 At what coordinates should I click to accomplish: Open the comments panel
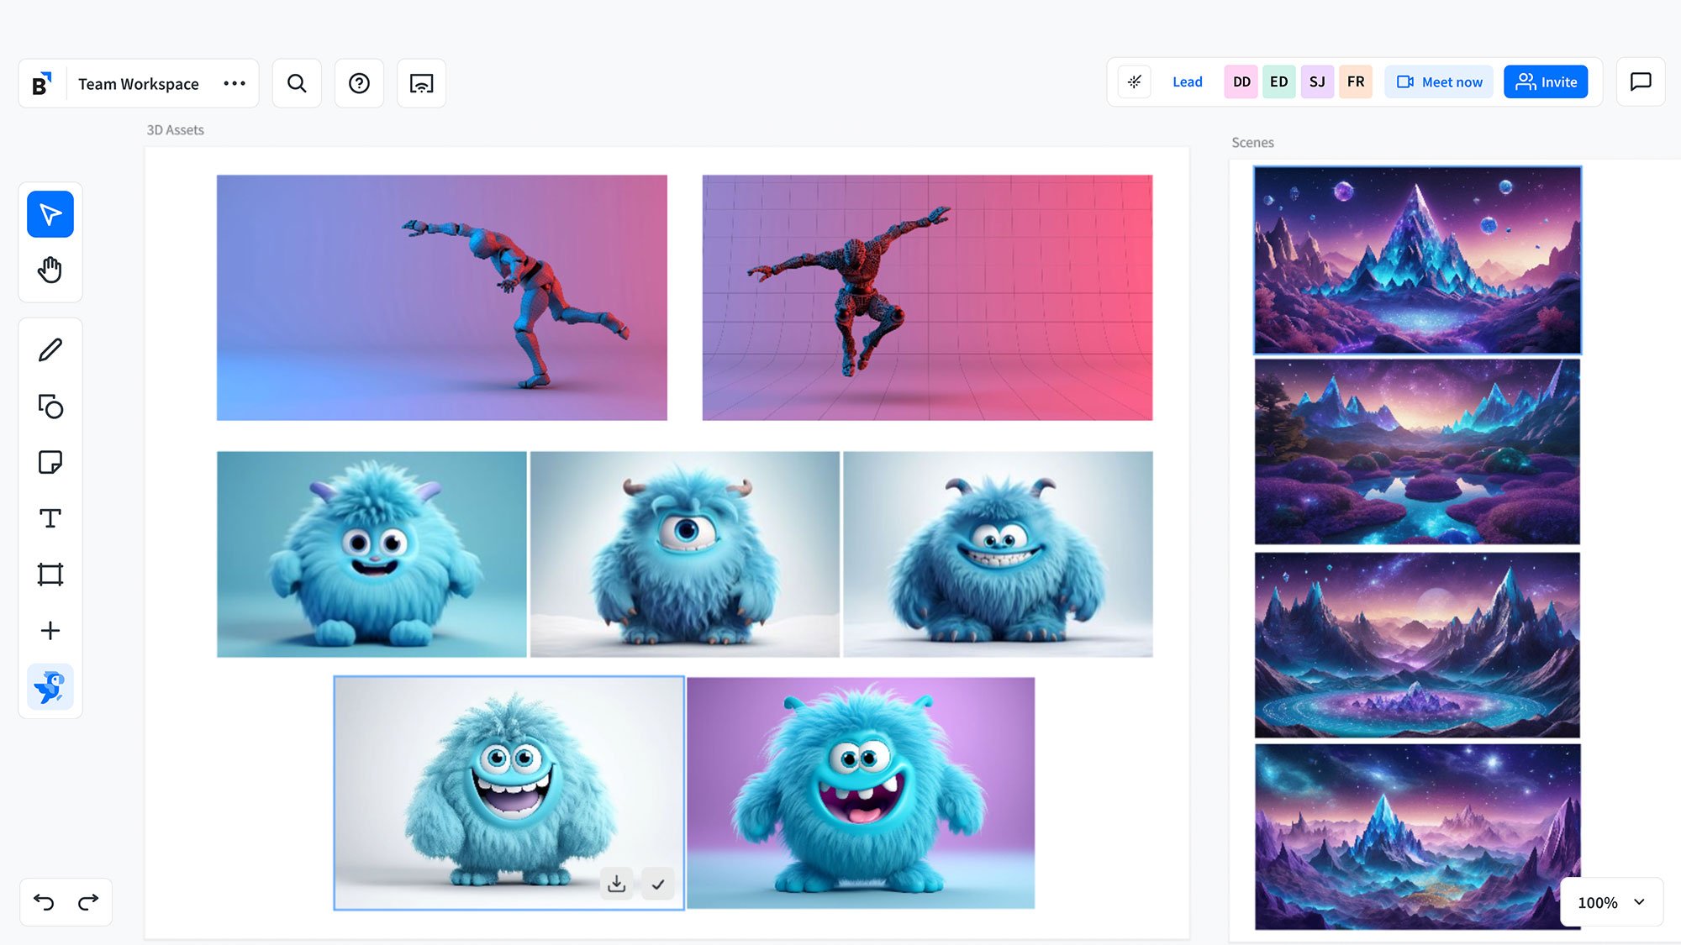tap(1641, 81)
